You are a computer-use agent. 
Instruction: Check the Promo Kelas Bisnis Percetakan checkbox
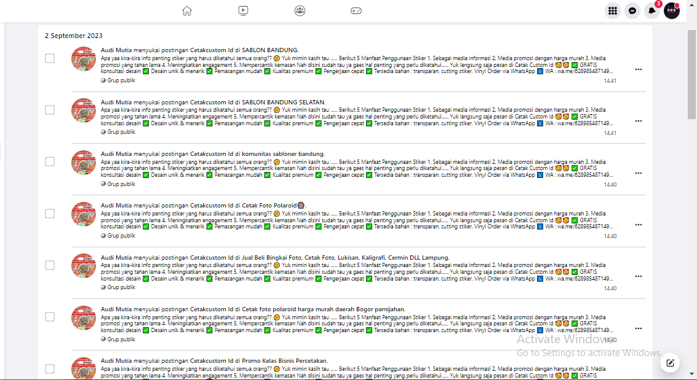point(50,368)
